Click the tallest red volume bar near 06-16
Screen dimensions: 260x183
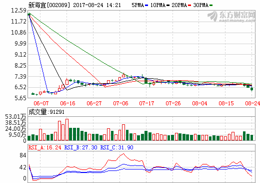[67, 130]
